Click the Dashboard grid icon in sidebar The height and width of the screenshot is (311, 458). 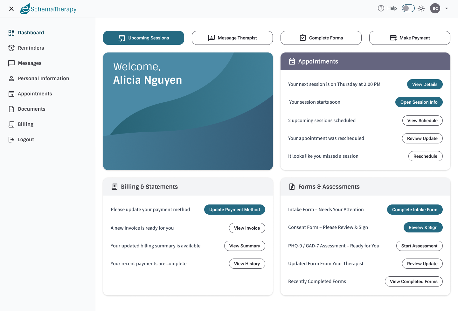tap(11, 33)
